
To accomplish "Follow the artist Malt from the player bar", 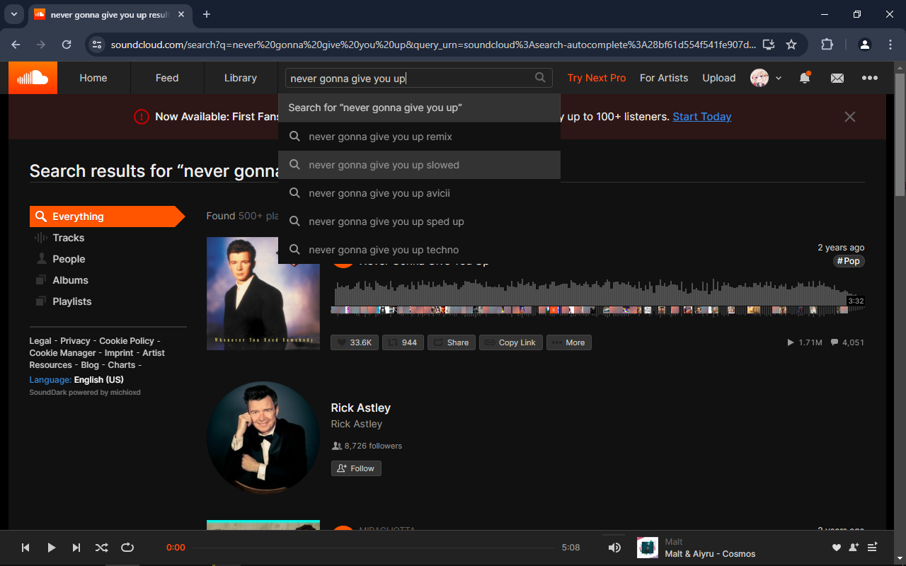I will coord(854,548).
